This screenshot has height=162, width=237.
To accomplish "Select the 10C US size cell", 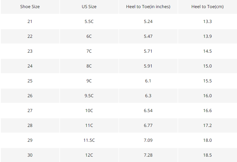I will pos(89,111).
